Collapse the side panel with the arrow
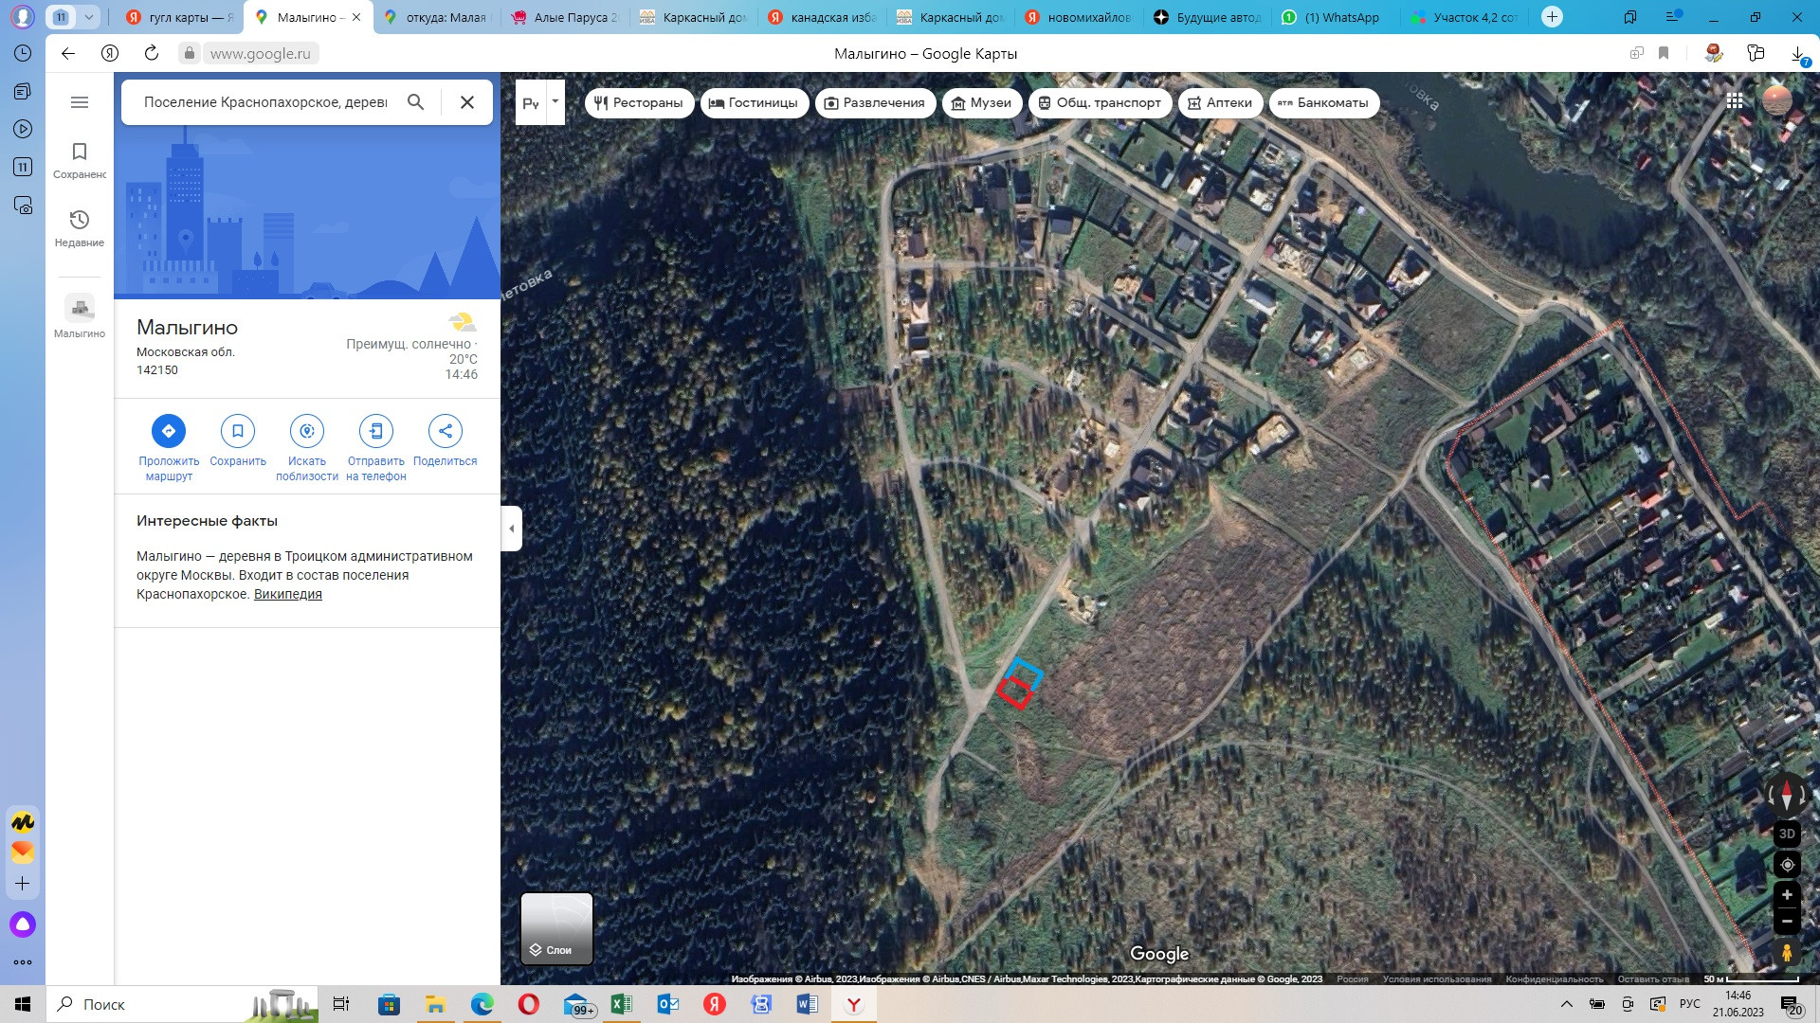 click(512, 529)
